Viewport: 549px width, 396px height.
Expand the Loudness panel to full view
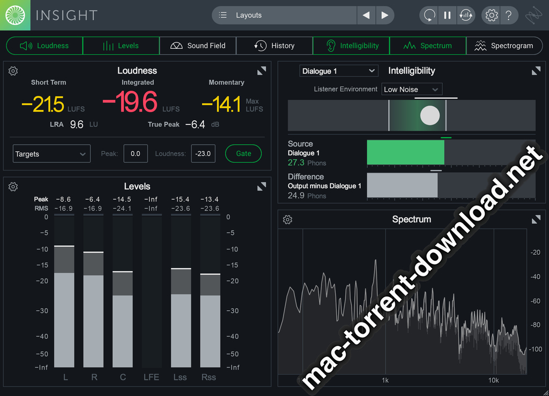coord(262,71)
